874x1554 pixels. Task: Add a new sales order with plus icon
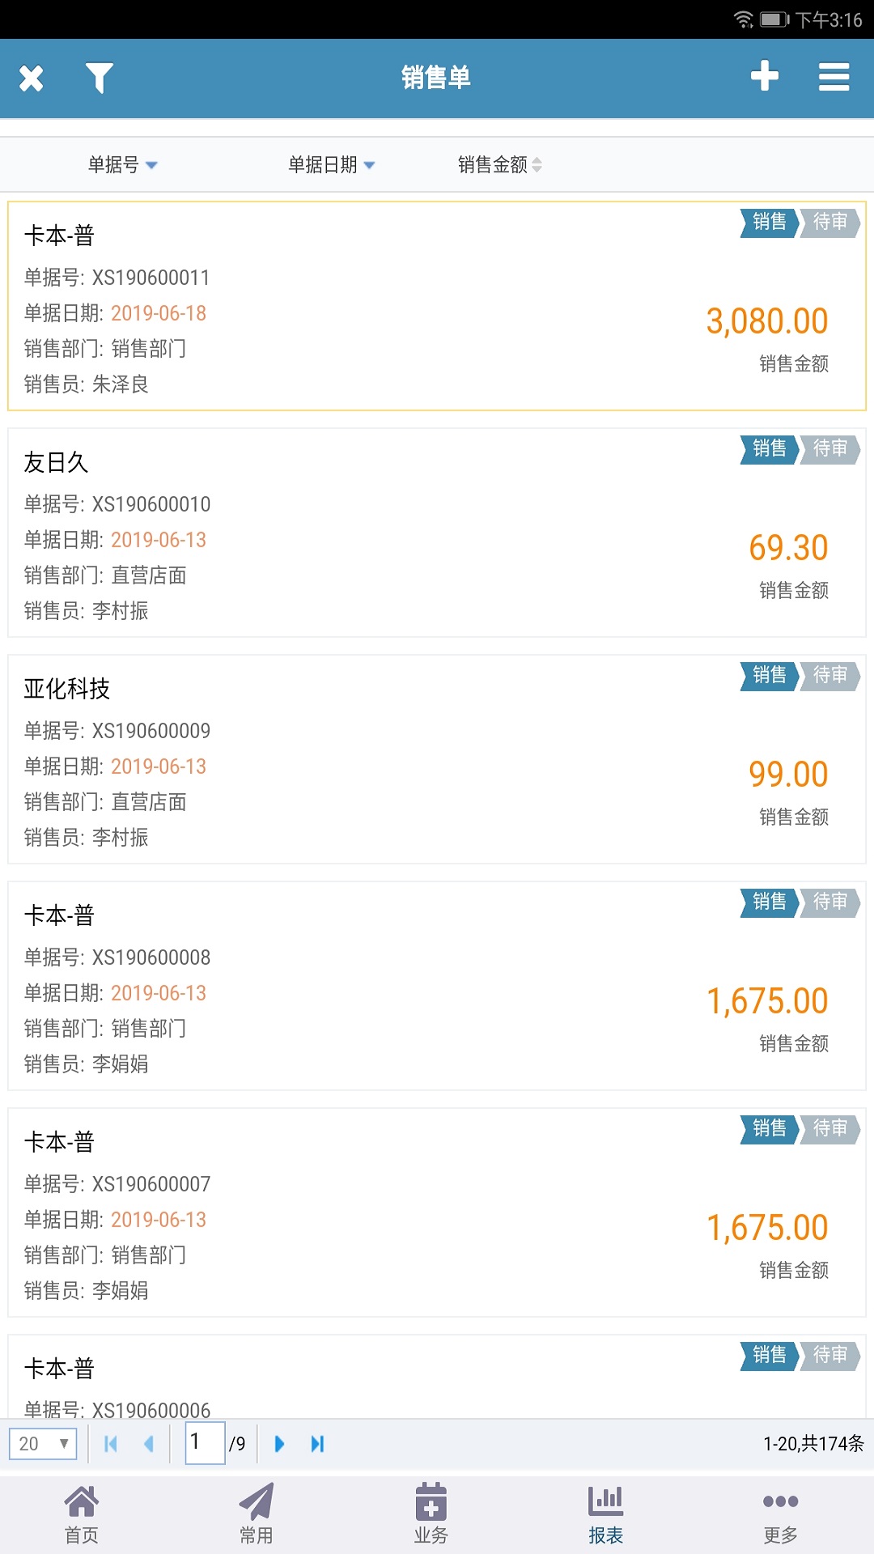(x=764, y=77)
